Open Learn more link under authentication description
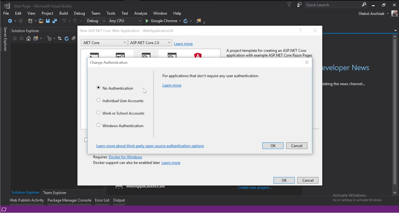Screen dimensions: 399x213 pyautogui.click(x=172, y=85)
